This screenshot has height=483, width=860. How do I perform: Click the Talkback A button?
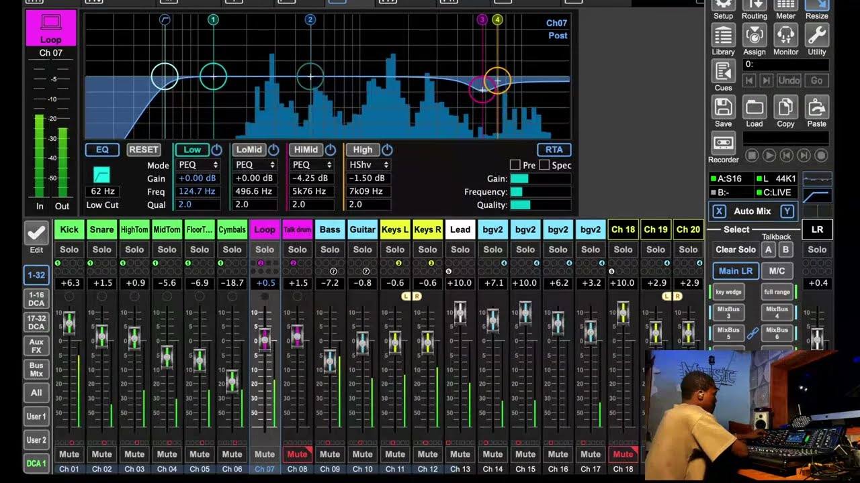point(769,250)
